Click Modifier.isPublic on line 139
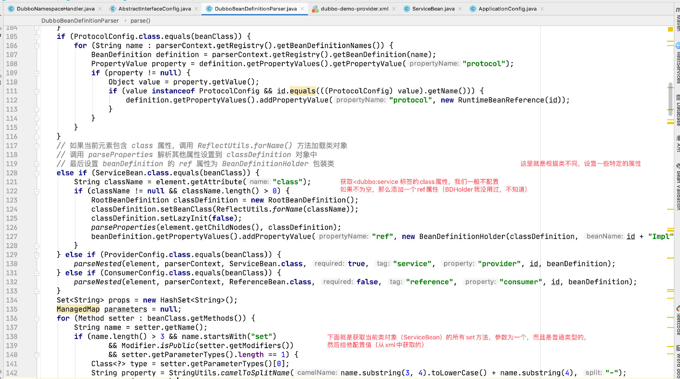The height and width of the screenshot is (379, 680). click(158, 346)
